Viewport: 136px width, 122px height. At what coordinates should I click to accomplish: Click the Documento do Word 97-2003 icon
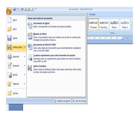pos(30,47)
